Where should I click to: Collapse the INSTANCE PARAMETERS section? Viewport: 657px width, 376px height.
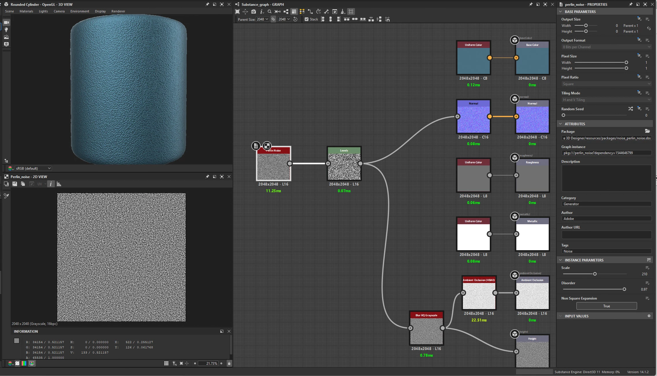pyautogui.click(x=561, y=260)
